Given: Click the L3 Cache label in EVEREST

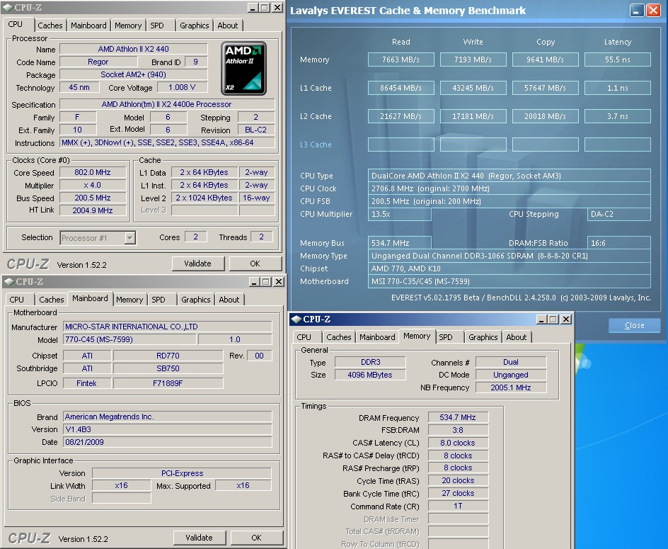Looking at the screenshot, I should point(316,145).
